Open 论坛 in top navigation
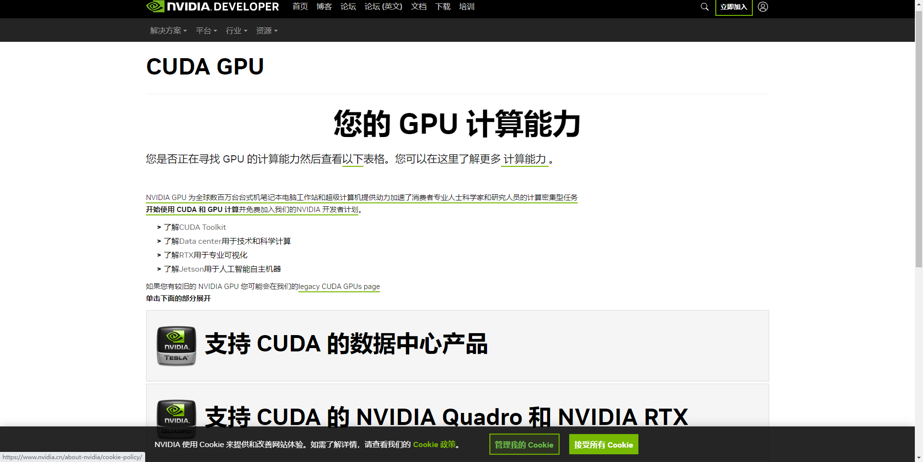The height and width of the screenshot is (462, 923). coord(348,6)
